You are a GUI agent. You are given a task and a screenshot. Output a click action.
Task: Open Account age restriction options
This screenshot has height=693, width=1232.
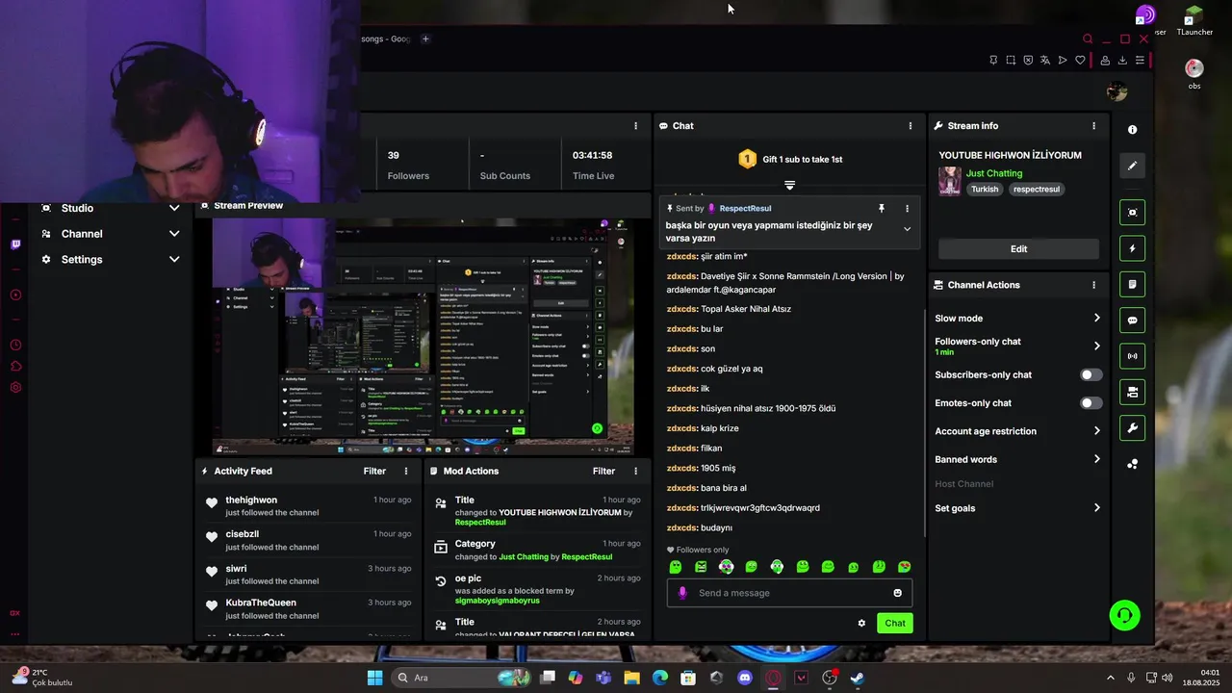click(x=1096, y=431)
